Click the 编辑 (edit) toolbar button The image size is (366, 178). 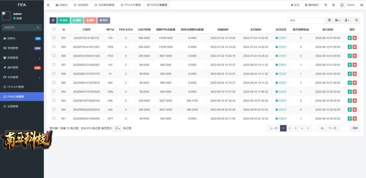click(x=77, y=20)
